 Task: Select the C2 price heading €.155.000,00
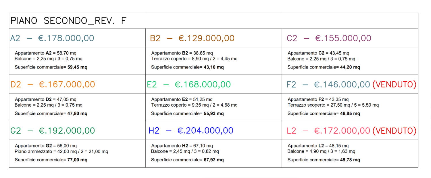[x=329, y=38]
